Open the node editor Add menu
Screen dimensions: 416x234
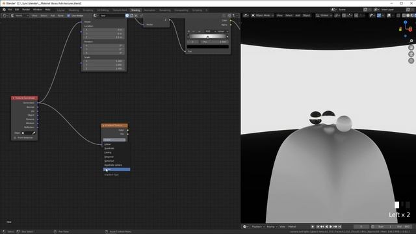point(53,16)
